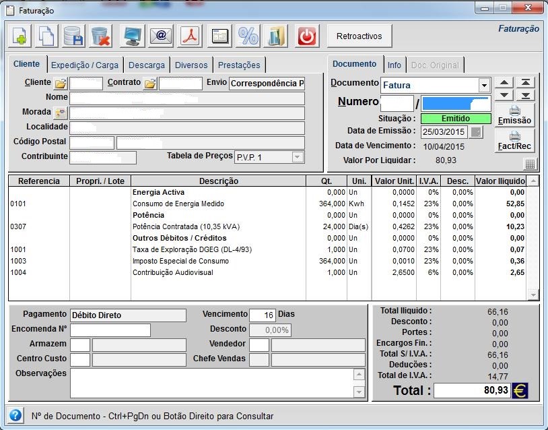The height and width of the screenshot is (430, 548).
Task: Export the invoice to PDF
Action: pyautogui.click(x=189, y=36)
